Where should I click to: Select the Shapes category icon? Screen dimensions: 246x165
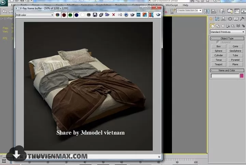point(218,26)
